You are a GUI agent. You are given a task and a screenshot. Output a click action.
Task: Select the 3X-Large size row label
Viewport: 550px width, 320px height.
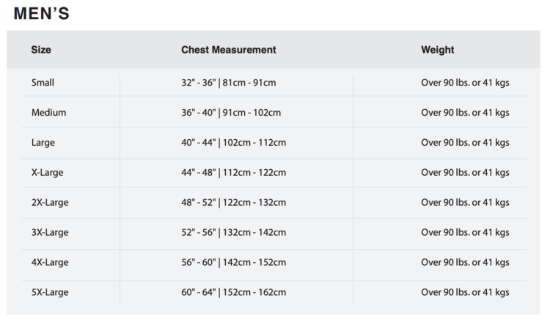click(x=50, y=232)
